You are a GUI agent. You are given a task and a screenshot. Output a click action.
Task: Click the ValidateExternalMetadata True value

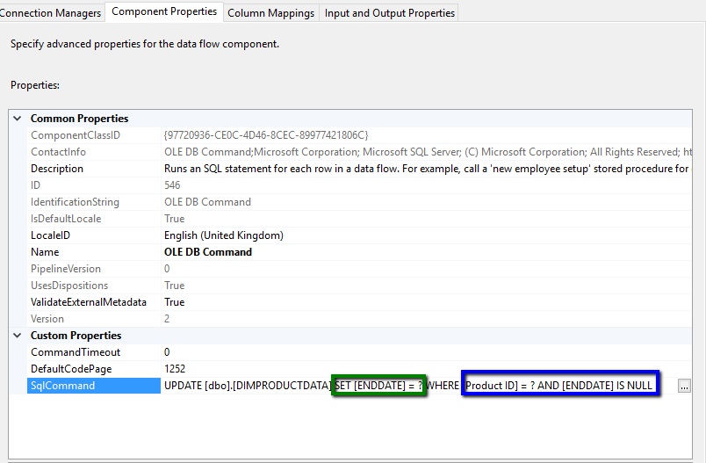[174, 302]
